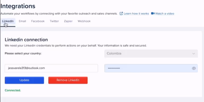Open the 'Learn how it works' link

(x=136, y=13)
